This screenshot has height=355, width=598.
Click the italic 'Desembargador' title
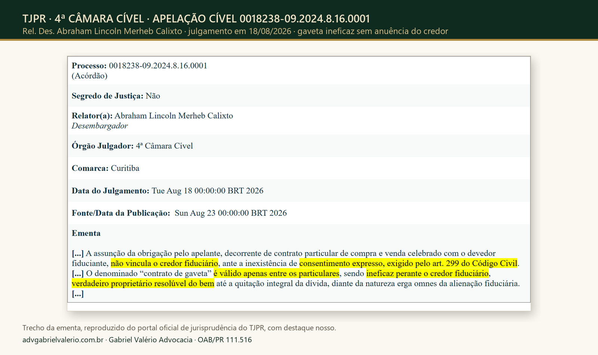pos(100,126)
